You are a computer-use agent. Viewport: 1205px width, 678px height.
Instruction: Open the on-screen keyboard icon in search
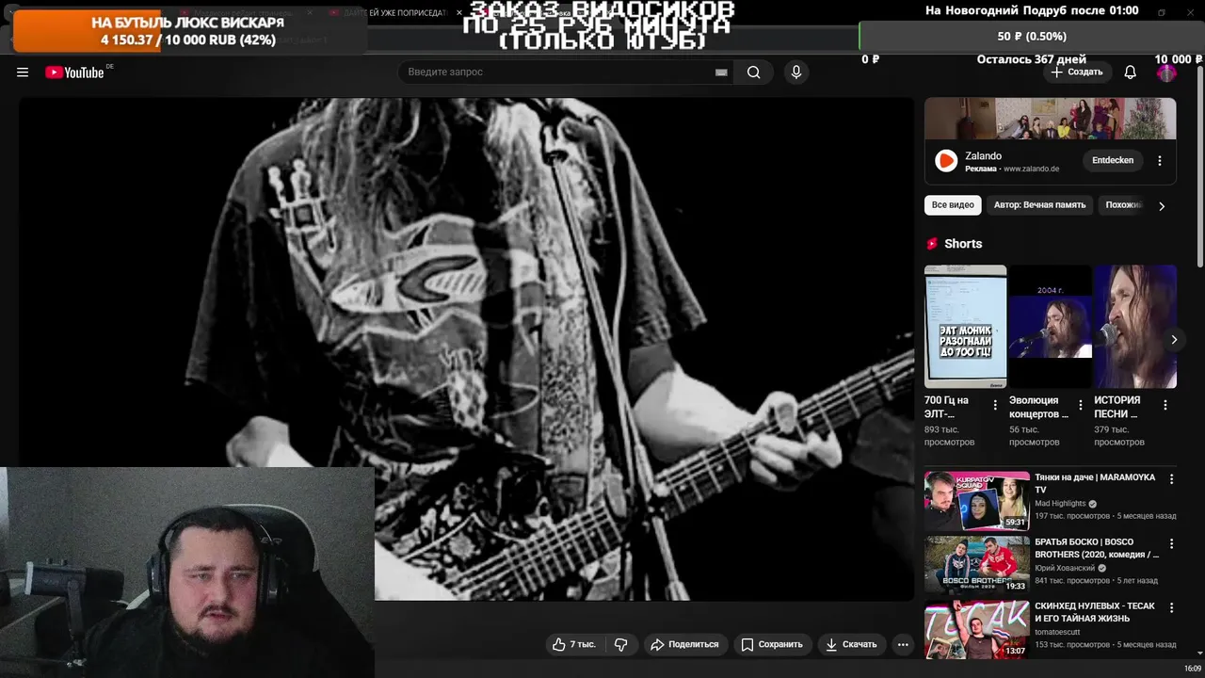721,73
